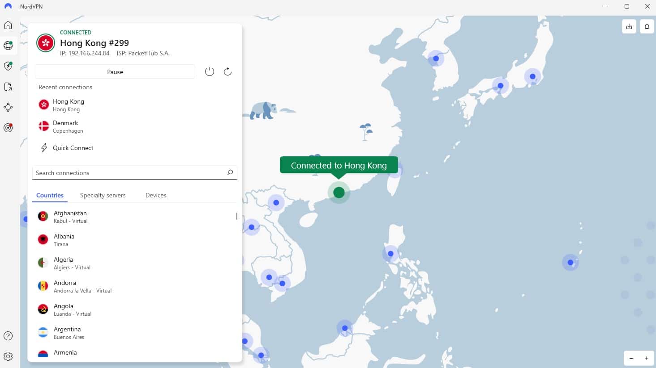Click the Andorra flag icon
The image size is (656, 368).
43,286
